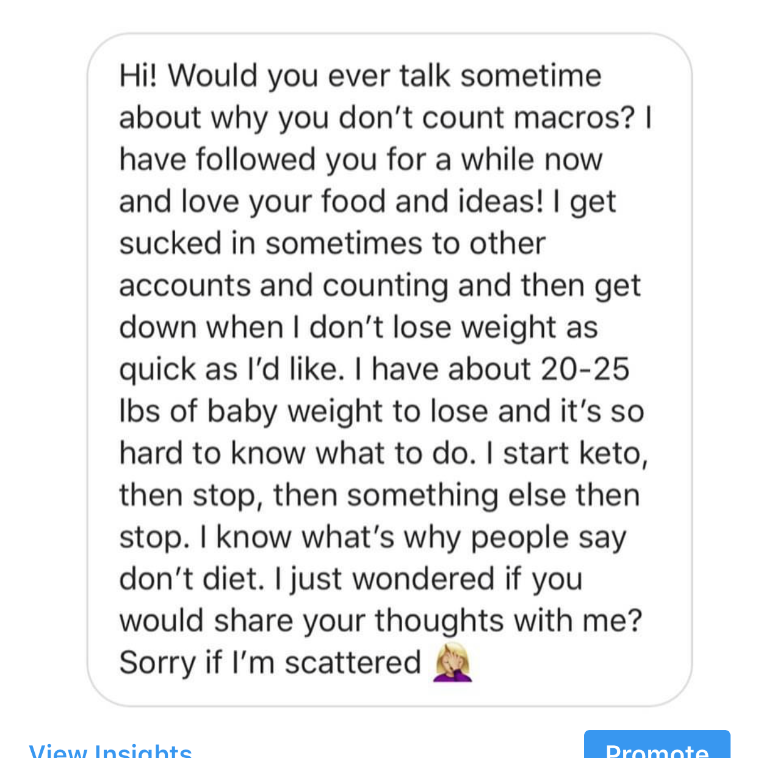Click the phrase "Would you ever talk sometime"
Image resolution: width=758 pixels, height=758 pixels.
[x=384, y=76]
